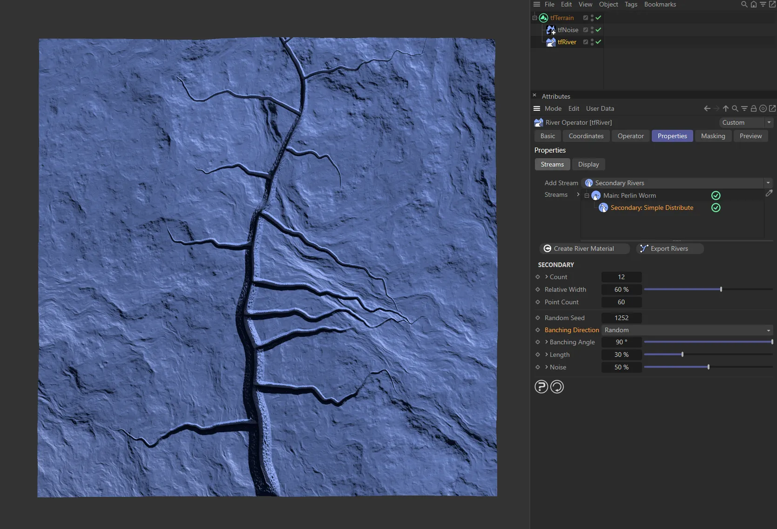Select the tfRiver operator icon
This screenshot has height=529, width=777.
(x=551, y=42)
